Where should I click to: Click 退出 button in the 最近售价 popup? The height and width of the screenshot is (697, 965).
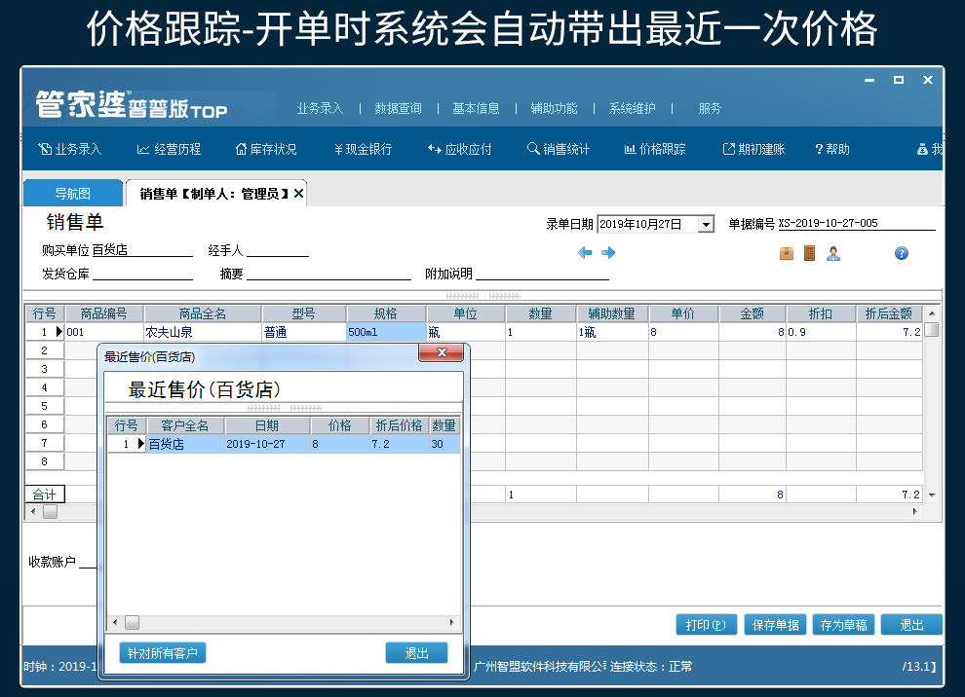coord(416,653)
